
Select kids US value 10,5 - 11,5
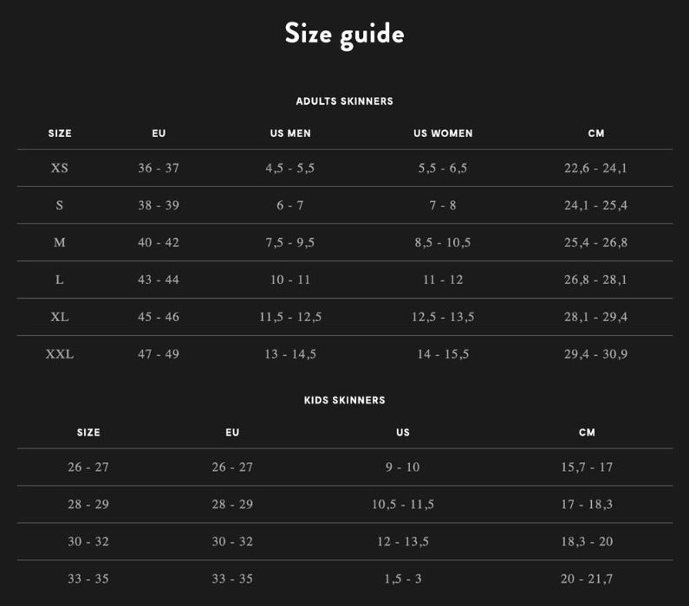pyautogui.click(x=403, y=504)
